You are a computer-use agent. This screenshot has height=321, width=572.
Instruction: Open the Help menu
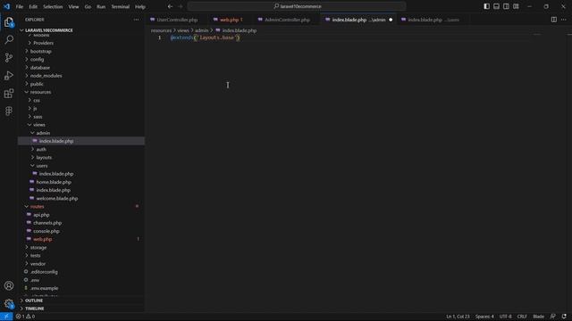[x=140, y=6]
